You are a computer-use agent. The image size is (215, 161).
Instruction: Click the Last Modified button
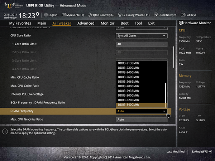(175, 152)
